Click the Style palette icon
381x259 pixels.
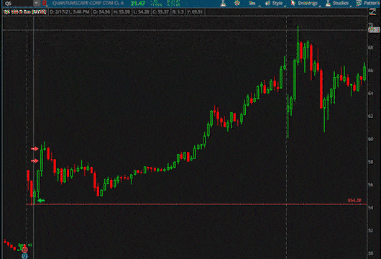pos(267,3)
